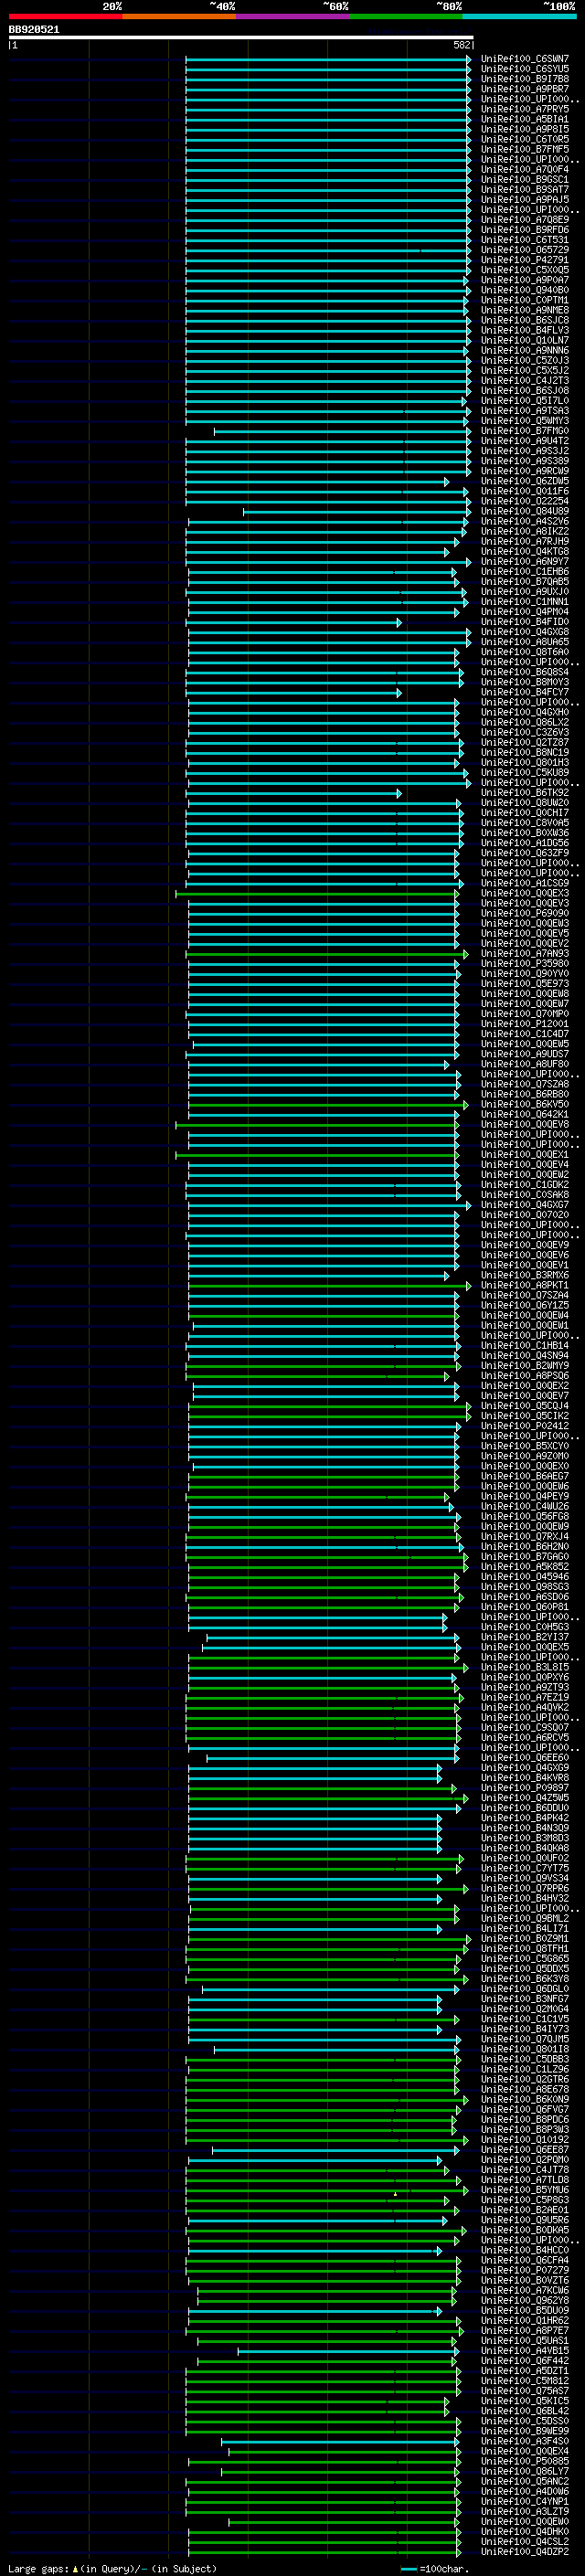
Task: Click the UniRef100_B9GSC1 hit
Action: pos(524,180)
